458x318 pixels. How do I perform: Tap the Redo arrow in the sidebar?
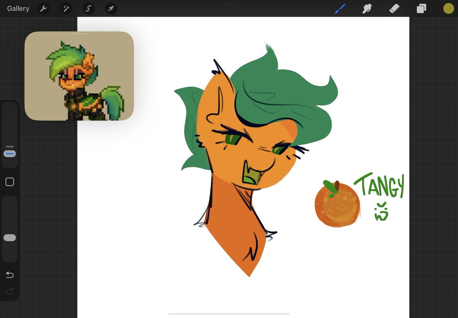click(x=10, y=291)
